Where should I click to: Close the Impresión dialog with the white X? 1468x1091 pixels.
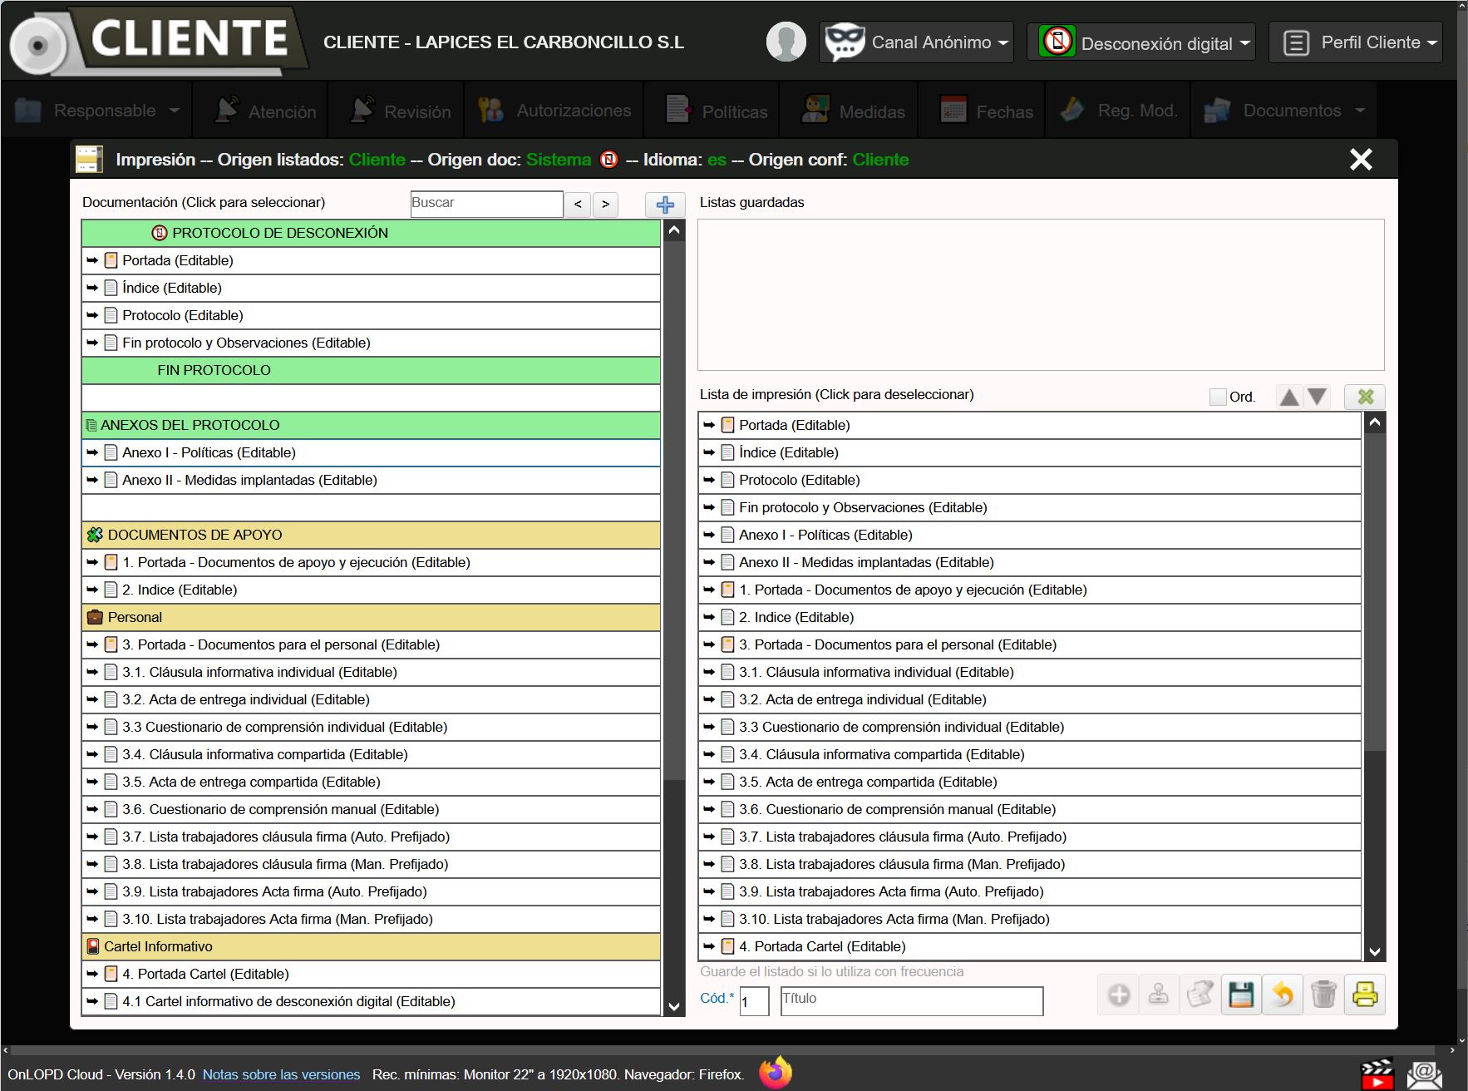(1361, 159)
